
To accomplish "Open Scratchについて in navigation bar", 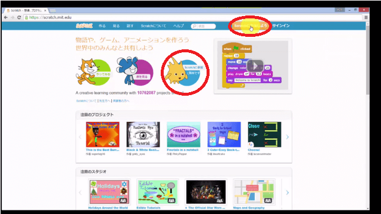I will point(154,26).
